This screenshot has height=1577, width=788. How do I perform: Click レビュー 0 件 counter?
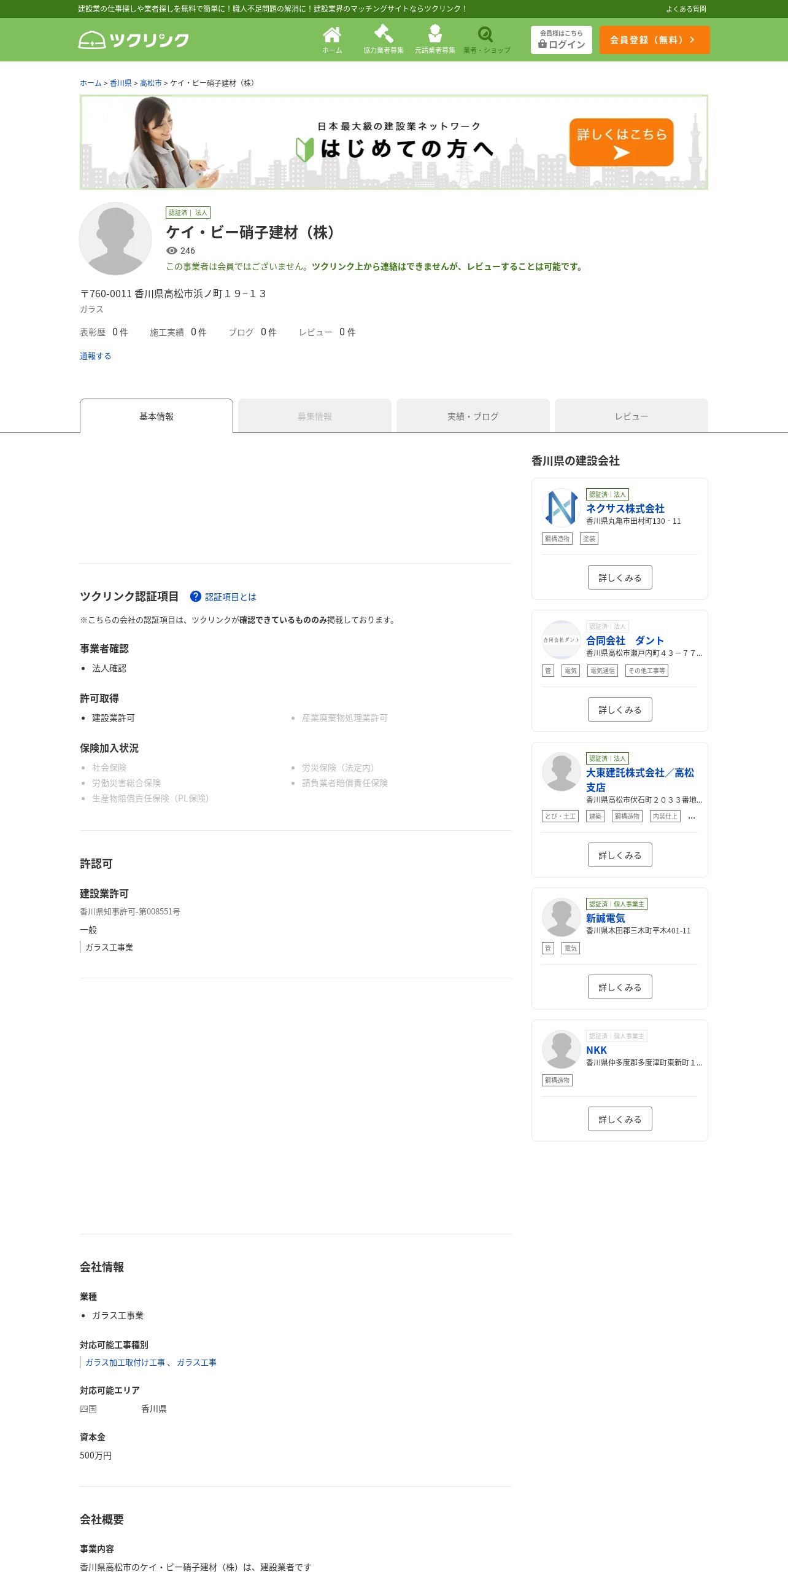click(x=327, y=332)
